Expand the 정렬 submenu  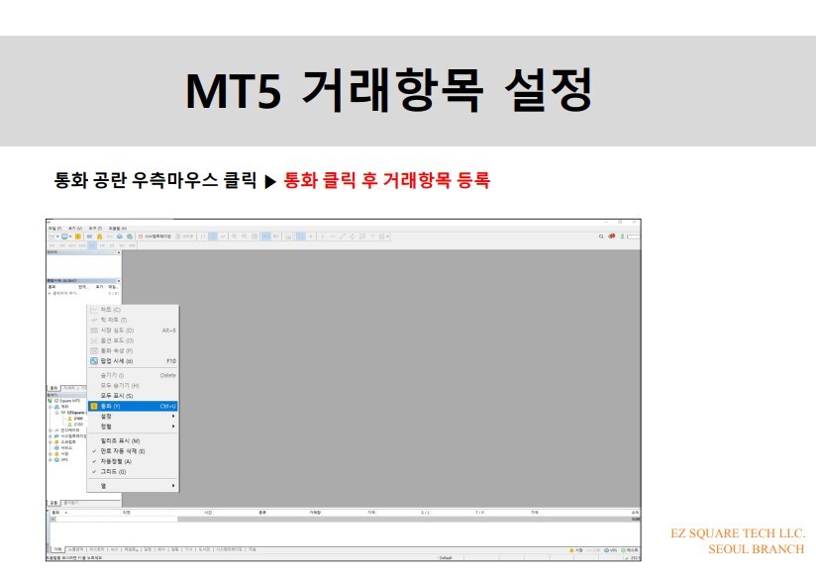pyautogui.click(x=133, y=427)
